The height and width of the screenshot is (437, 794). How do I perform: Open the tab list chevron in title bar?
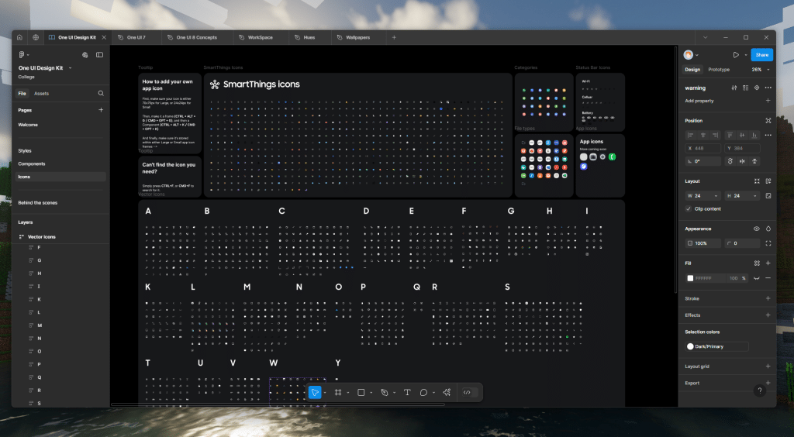click(x=705, y=37)
